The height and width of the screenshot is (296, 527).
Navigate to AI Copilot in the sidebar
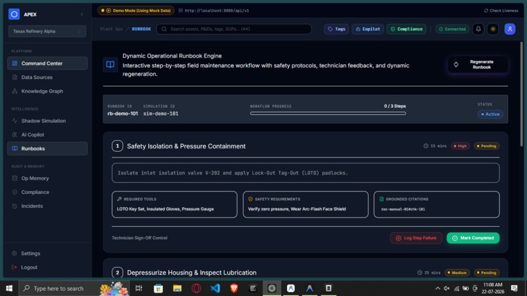(47, 135)
